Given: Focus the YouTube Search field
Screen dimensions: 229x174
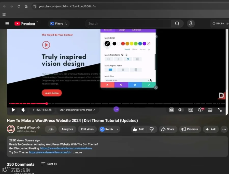Looking at the screenshot, I should [128, 24].
